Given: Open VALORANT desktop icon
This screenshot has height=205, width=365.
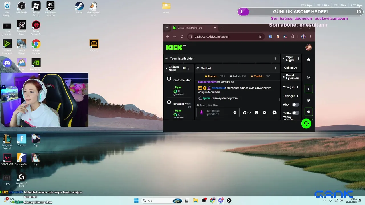Looking at the screenshot, I should tap(7, 159).
